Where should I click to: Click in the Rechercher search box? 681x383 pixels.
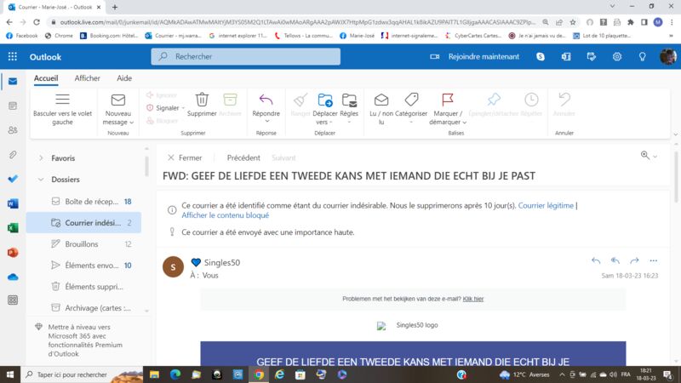tap(247, 57)
